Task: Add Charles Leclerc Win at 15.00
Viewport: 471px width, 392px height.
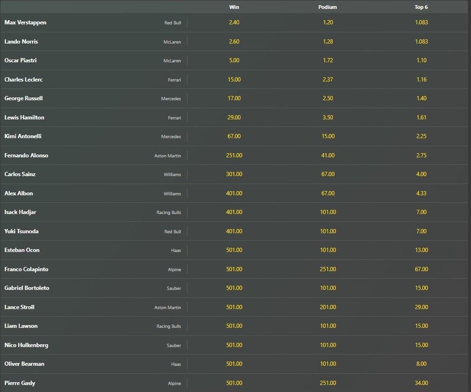Action: tap(234, 79)
